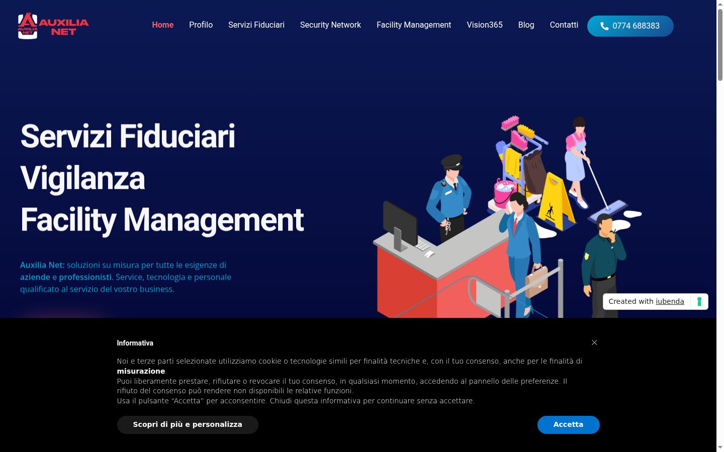Click the 'Facility Management' hero heading
Image resolution: width=724 pixels, height=452 pixels.
point(162,220)
